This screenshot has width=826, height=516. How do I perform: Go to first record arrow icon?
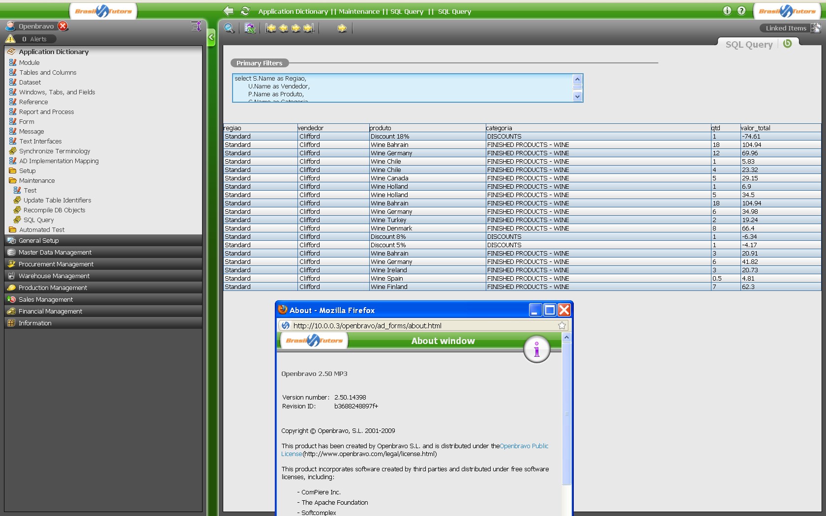[x=270, y=29]
